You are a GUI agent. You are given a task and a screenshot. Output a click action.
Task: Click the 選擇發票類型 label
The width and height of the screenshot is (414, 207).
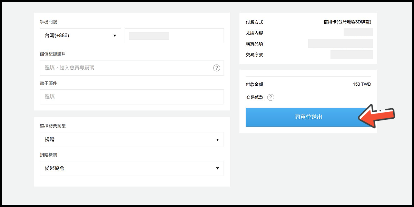[53, 126]
